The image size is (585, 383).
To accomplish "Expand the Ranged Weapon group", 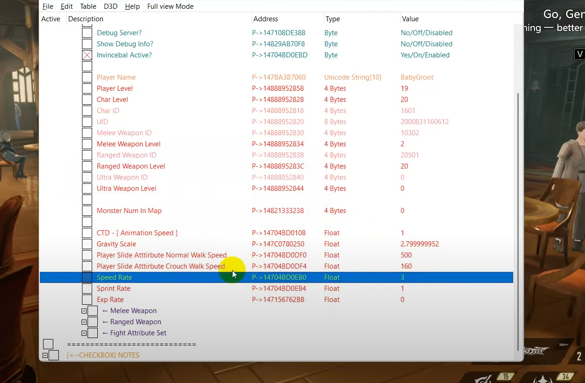I will point(84,322).
